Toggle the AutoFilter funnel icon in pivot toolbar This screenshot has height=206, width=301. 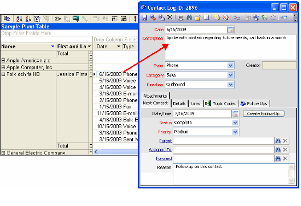click(x=37, y=19)
